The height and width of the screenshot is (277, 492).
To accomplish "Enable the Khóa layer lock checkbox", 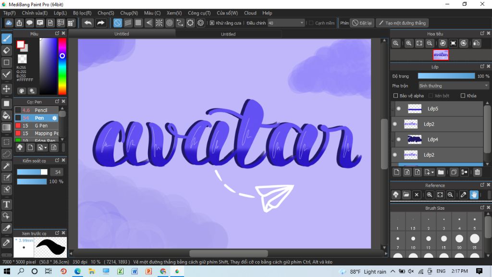I will point(463,96).
